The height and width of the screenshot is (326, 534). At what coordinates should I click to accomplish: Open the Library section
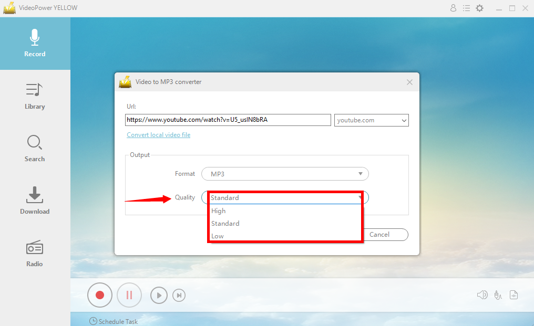click(x=35, y=96)
